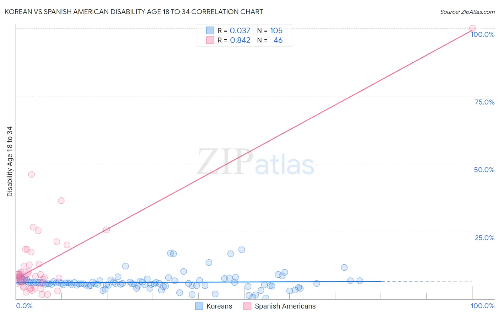Click the R value 0.842 in legend

[240, 40]
